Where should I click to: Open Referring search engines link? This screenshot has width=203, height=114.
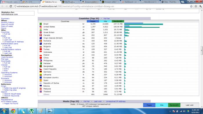pos(15,88)
